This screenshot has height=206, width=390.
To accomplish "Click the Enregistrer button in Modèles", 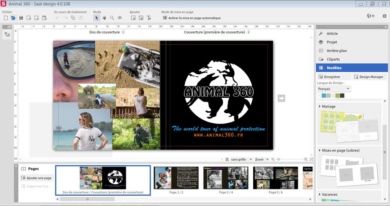I will 334,77.
